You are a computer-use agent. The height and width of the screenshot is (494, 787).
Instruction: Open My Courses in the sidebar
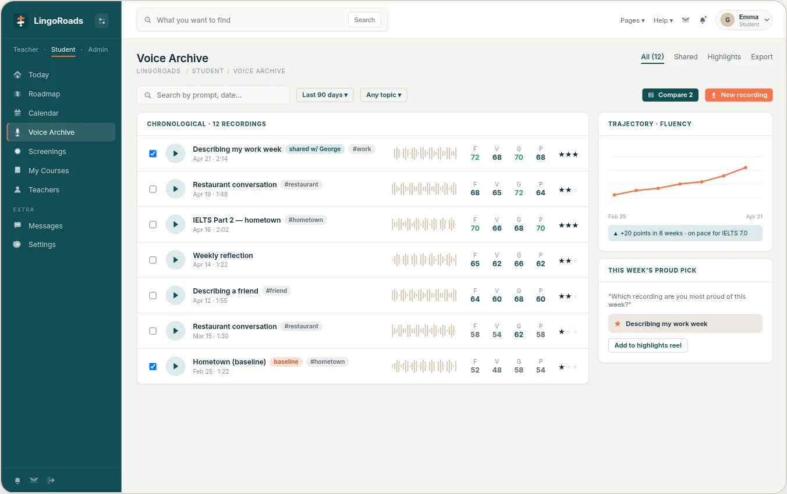(x=61, y=170)
